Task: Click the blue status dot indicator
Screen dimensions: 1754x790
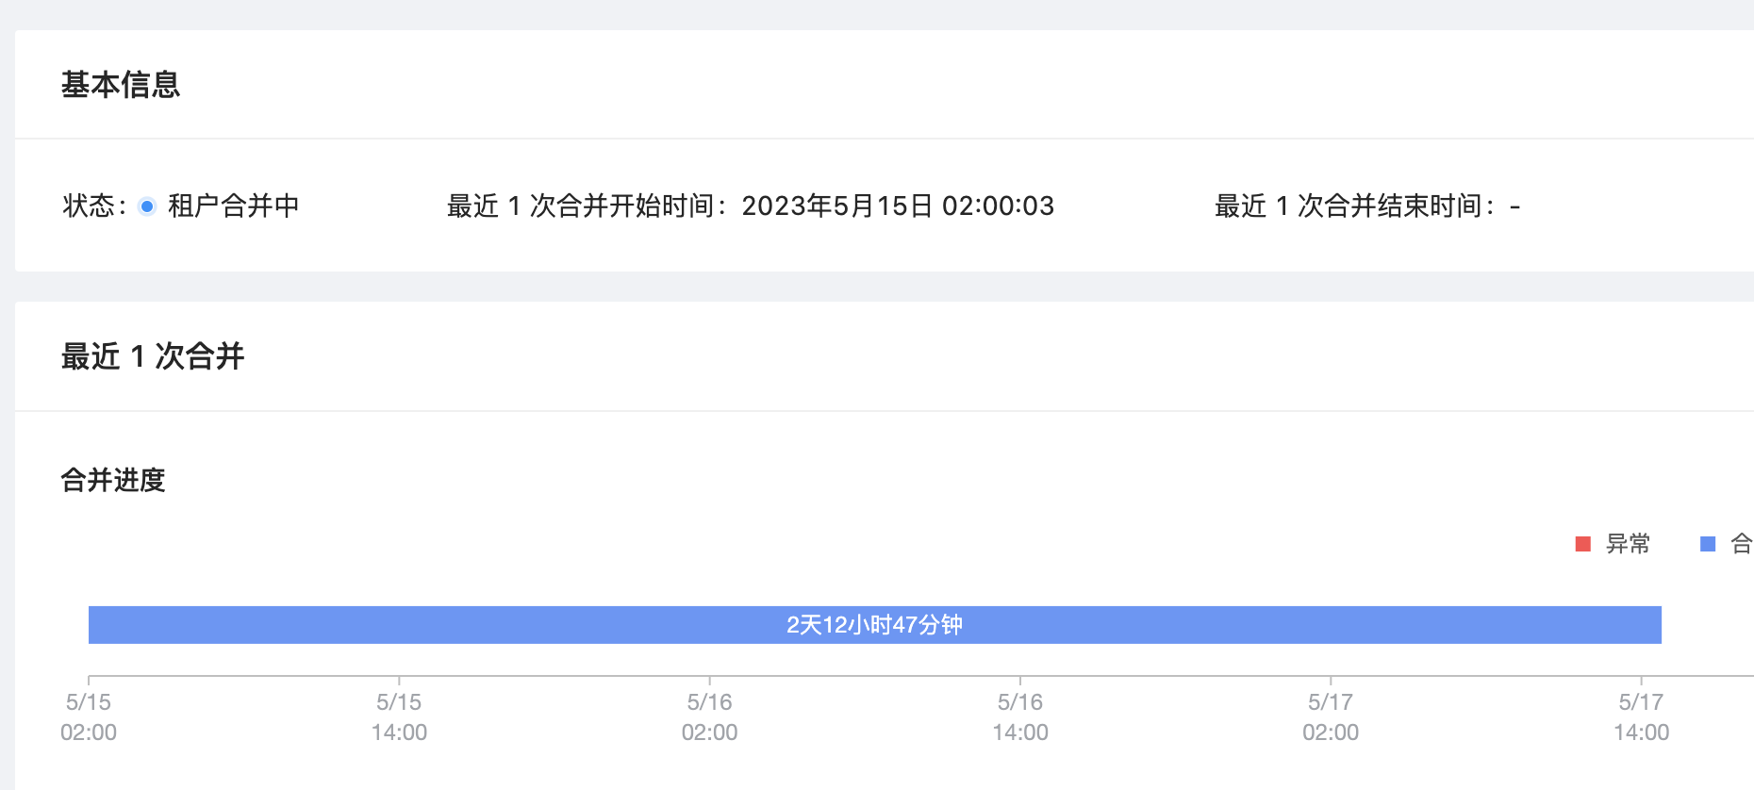Action: [147, 206]
